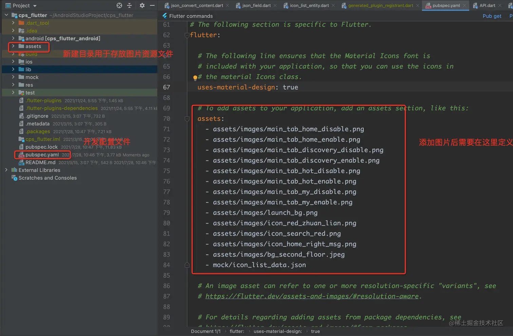Click icon_search_red.png asset line
The height and width of the screenshot is (336, 513).
click(277, 234)
